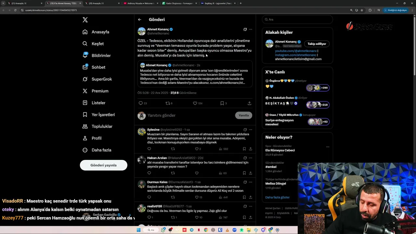Open more options on öylesine reply
Screen dimensions: 416x234
point(250,130)
